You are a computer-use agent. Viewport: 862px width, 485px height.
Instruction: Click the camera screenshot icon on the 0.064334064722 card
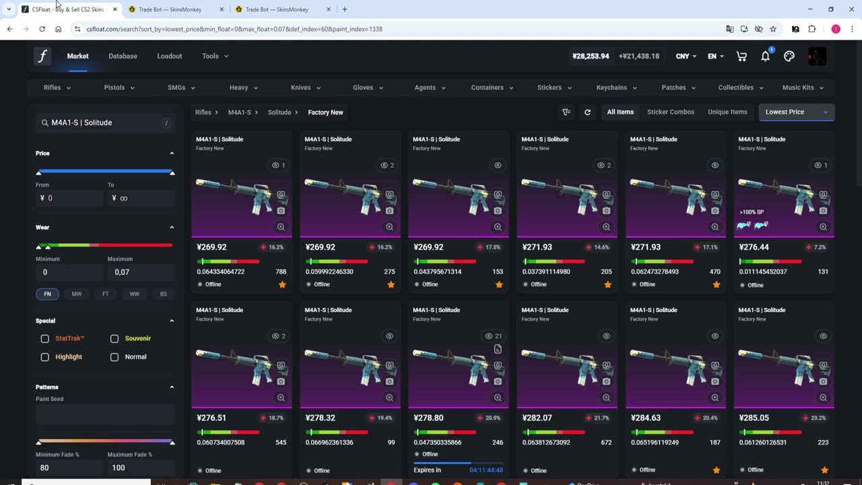tap(281, 210)
